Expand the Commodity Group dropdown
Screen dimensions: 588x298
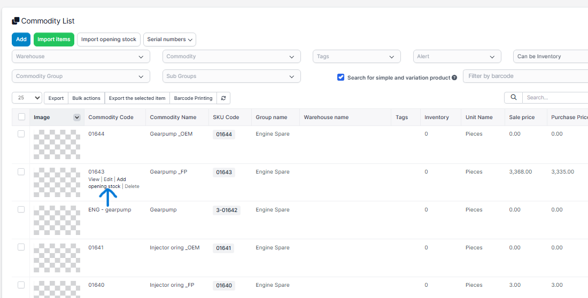(x=80, y=76)
